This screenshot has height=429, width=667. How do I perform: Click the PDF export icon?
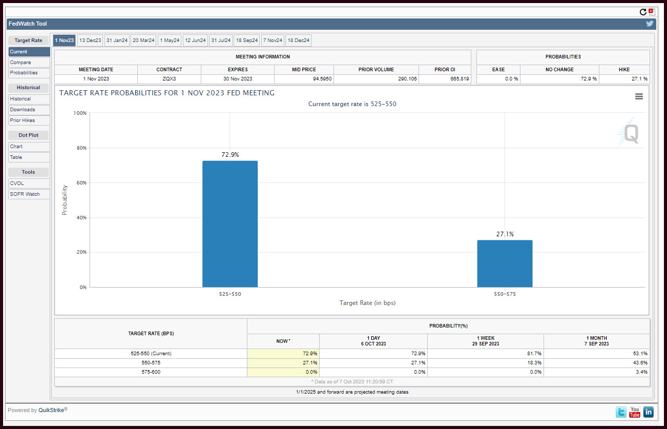pyautogui.click(x=651, y=12)
